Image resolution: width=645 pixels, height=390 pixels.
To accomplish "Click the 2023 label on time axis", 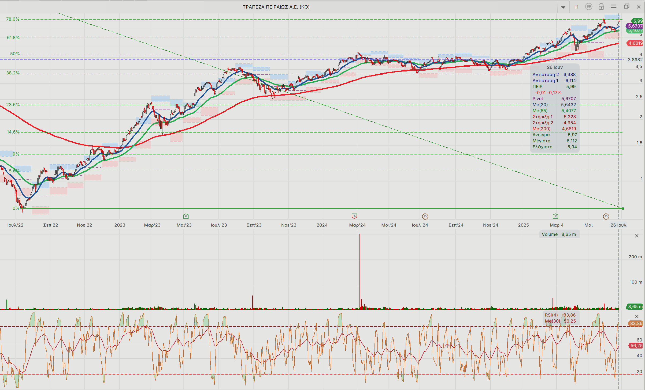I will point(120,225).
